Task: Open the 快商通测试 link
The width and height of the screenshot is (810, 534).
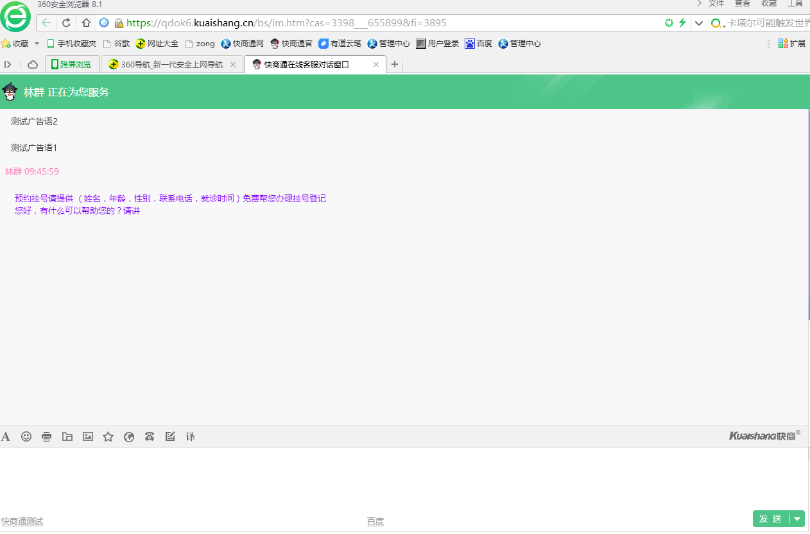Action: coord(22,522)
